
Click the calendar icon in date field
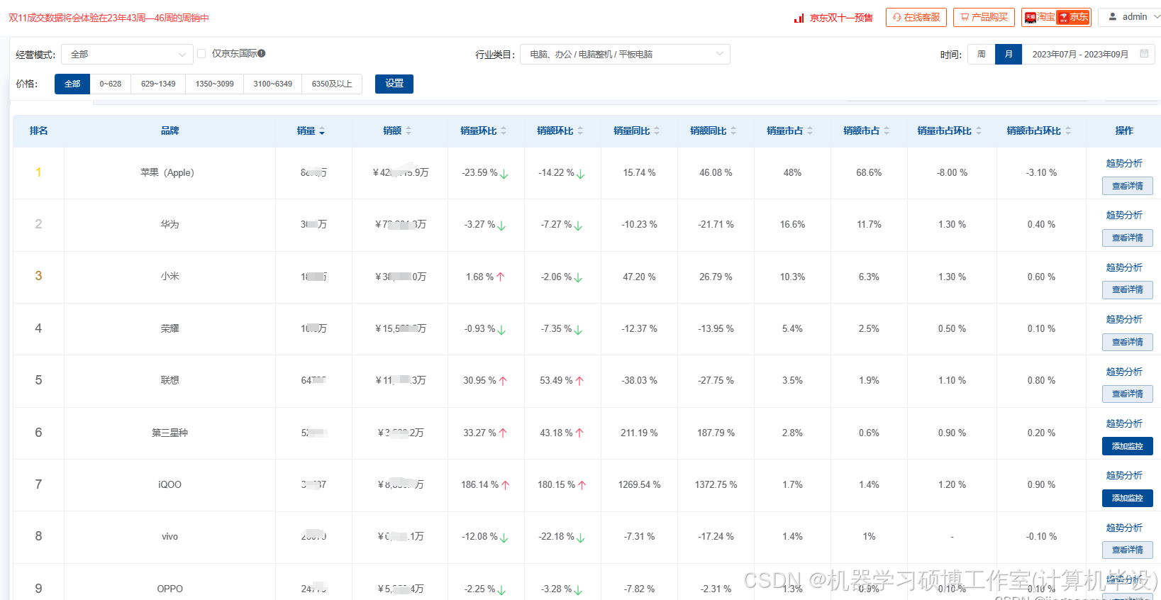click(x=1144, y=54)
